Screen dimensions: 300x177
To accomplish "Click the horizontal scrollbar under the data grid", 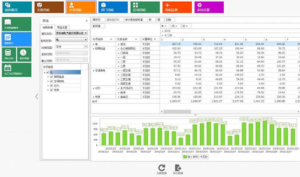I will (x=177, y=111).
